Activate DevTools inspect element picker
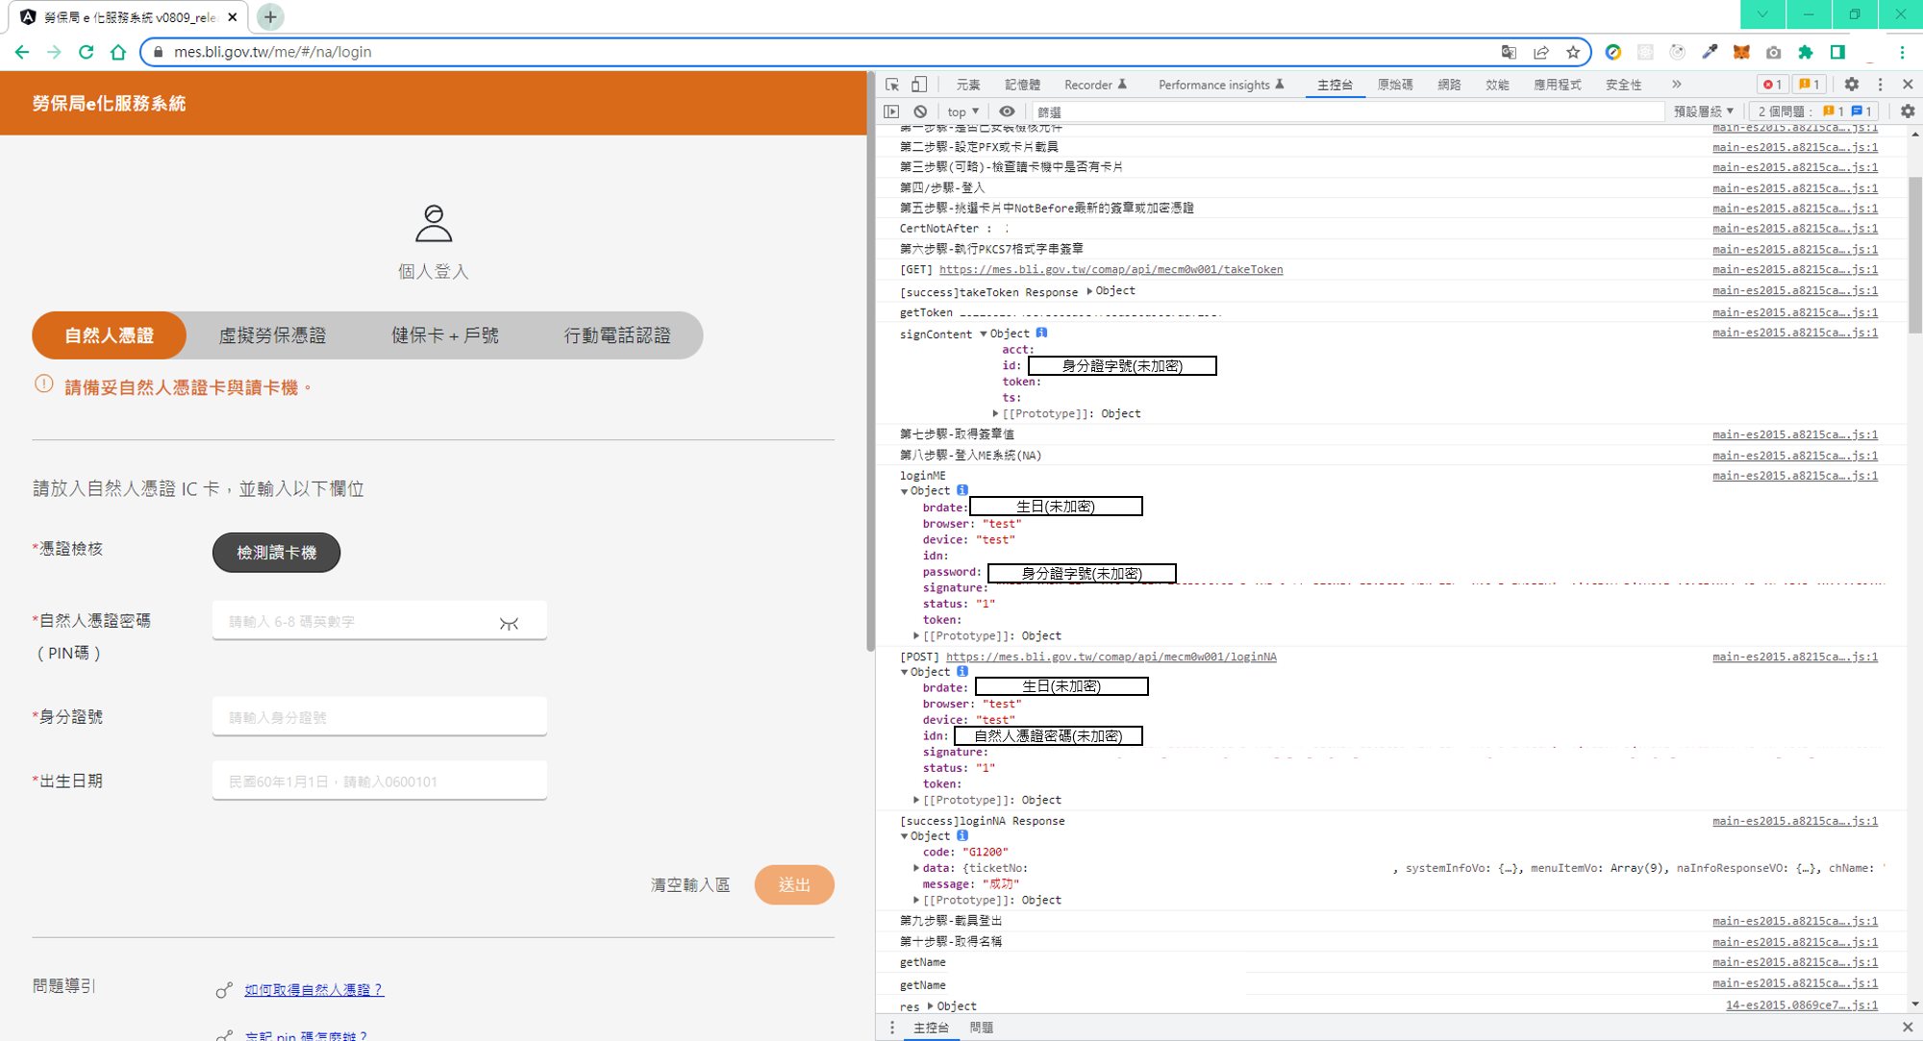 [x=892, y=85]
